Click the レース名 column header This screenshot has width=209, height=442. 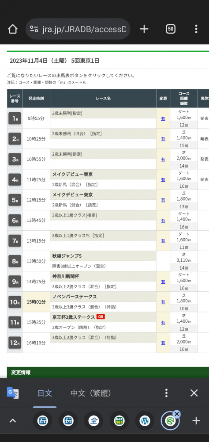(103, 99)
